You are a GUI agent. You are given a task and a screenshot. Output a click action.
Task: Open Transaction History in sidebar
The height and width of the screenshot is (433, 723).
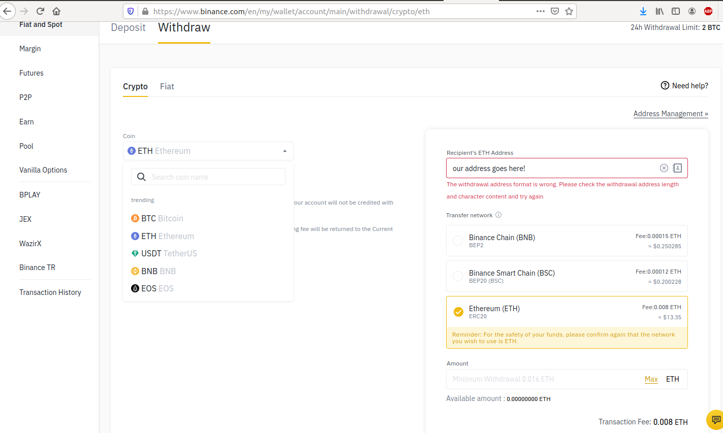click(x=50, y=292)
